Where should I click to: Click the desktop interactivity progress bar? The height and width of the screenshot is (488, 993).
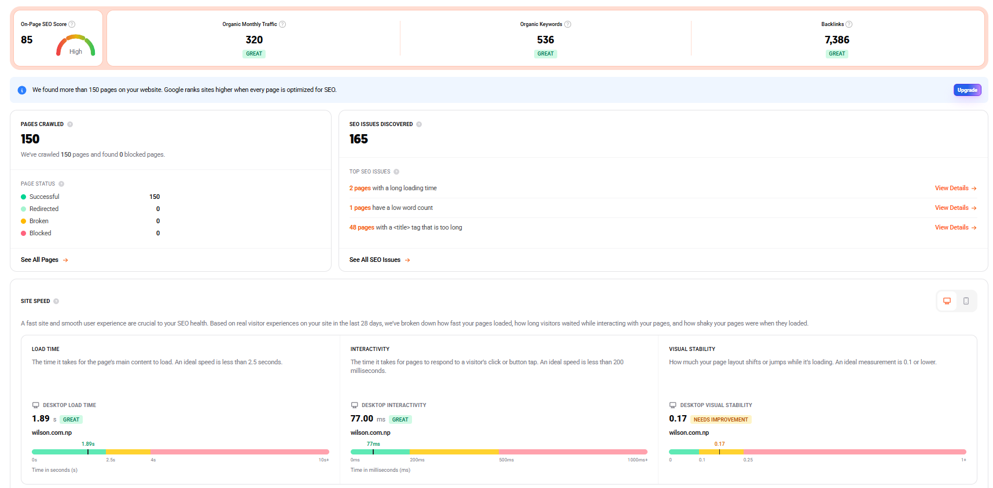pos(499,452)
